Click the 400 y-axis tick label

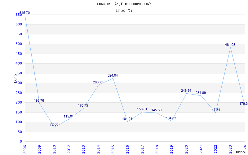point(19,64)
